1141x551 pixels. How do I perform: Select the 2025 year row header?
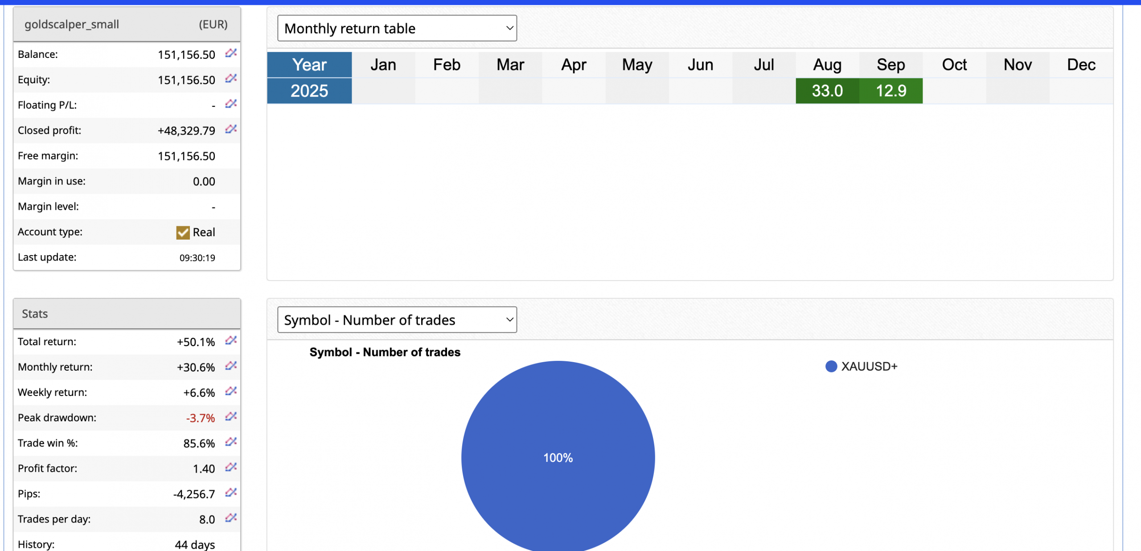pyautogui.click(x=309, y=91)
